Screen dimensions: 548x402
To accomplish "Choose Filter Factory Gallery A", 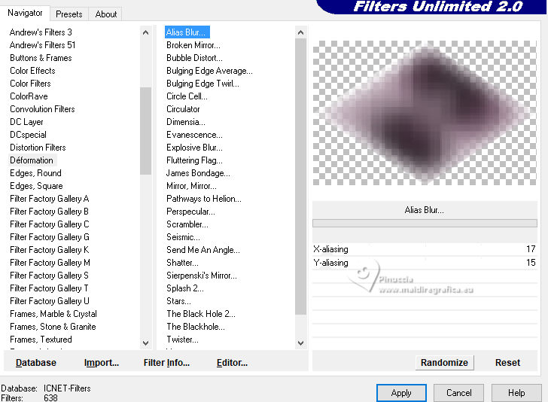I will 49,199.
